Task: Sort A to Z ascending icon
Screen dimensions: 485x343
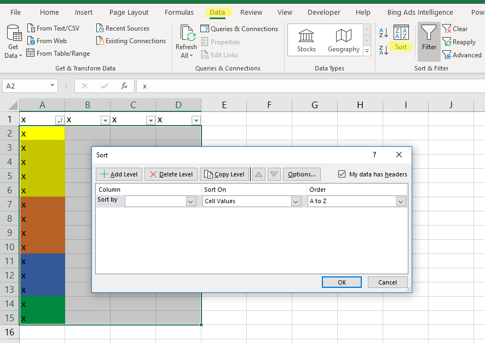Action: [384, 33]
